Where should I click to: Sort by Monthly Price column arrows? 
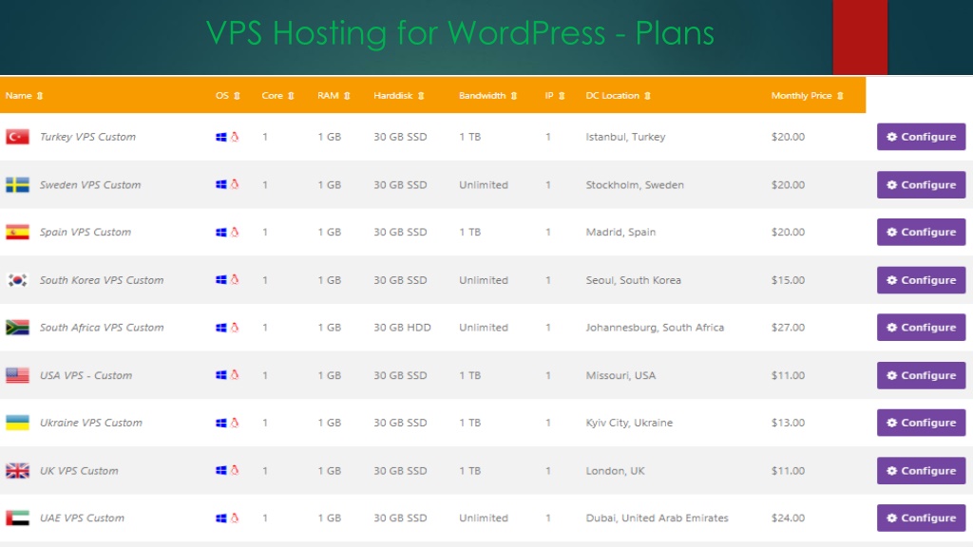[840, 96]
